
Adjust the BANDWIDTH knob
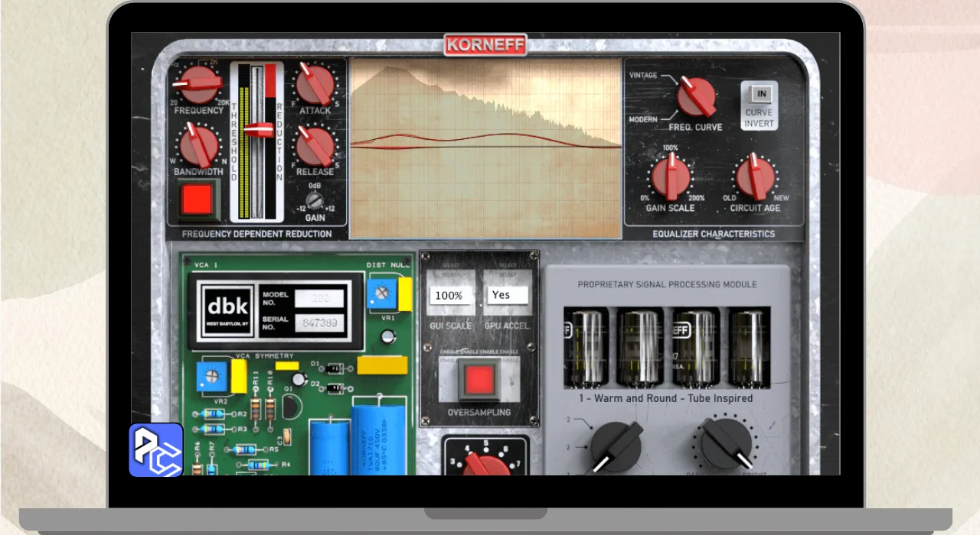coord(198,144)
